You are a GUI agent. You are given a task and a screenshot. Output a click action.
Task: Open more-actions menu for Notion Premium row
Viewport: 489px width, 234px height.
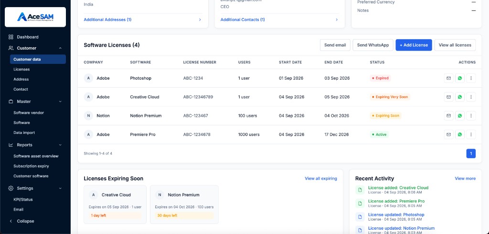471,116
